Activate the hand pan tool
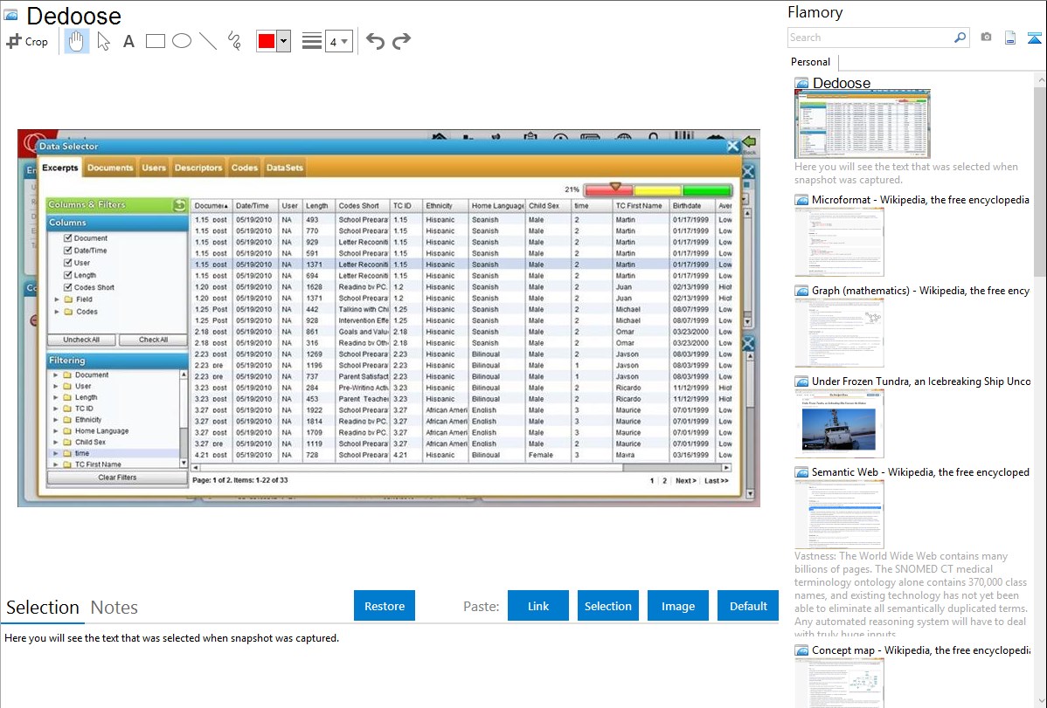The height and width of the screenshot is (708, 1047). click(77, 41)
